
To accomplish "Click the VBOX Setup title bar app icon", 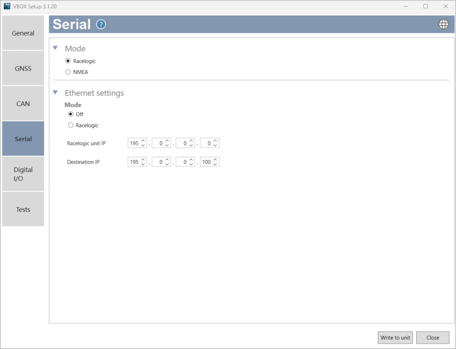I will (7, 6).
